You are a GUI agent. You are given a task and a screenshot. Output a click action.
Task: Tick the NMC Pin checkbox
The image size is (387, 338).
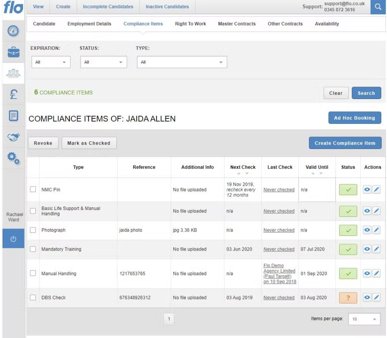(33, 189)
